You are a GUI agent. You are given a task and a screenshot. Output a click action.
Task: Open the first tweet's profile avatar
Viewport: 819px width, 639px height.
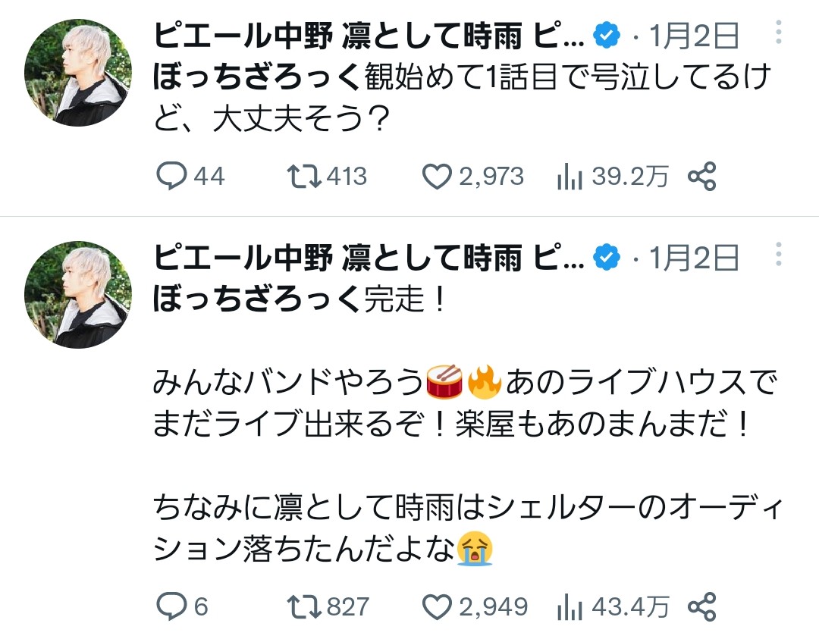tap(78, 73)
